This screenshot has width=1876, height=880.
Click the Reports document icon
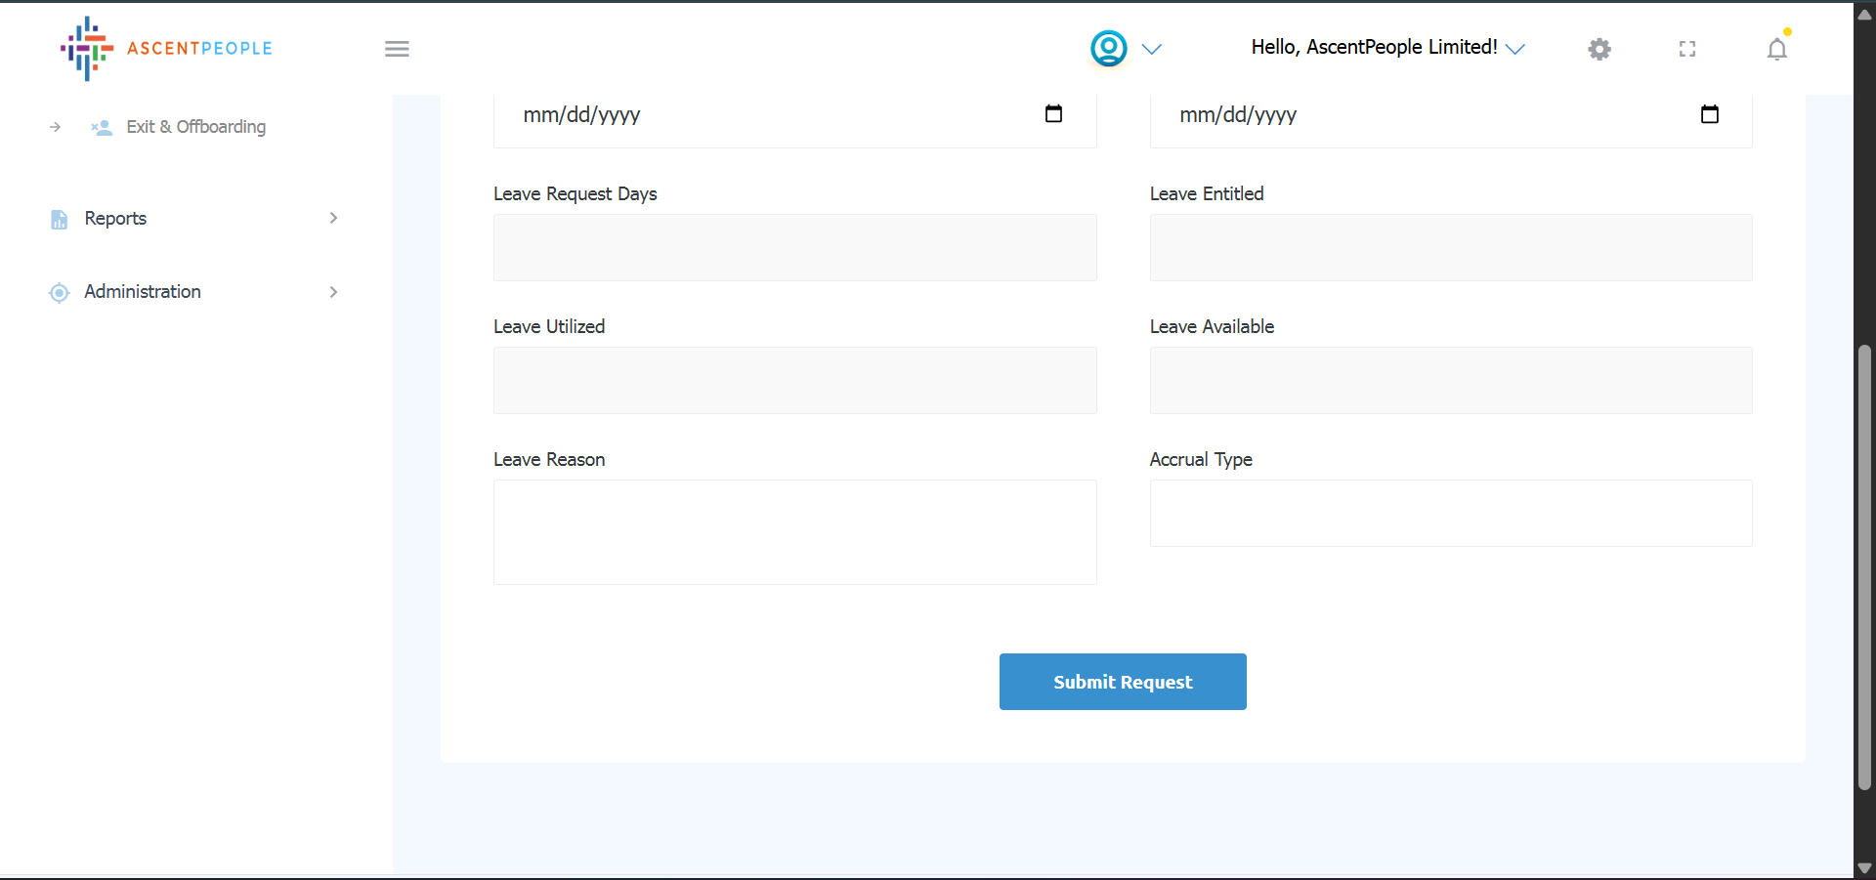click(60, 219)
